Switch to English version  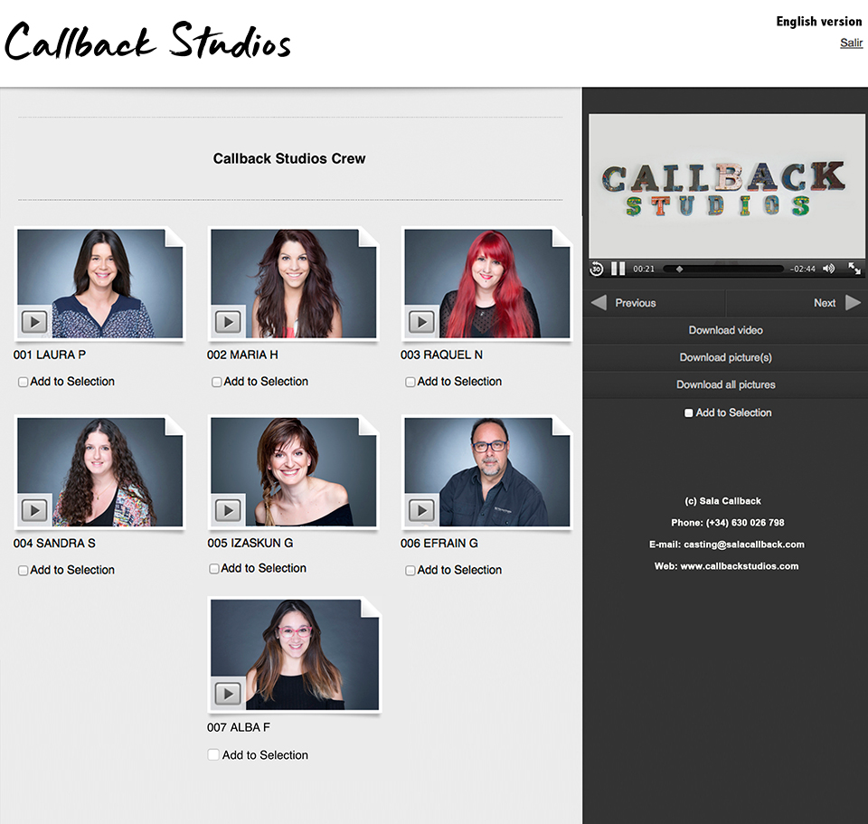click(x=819, y=22)
